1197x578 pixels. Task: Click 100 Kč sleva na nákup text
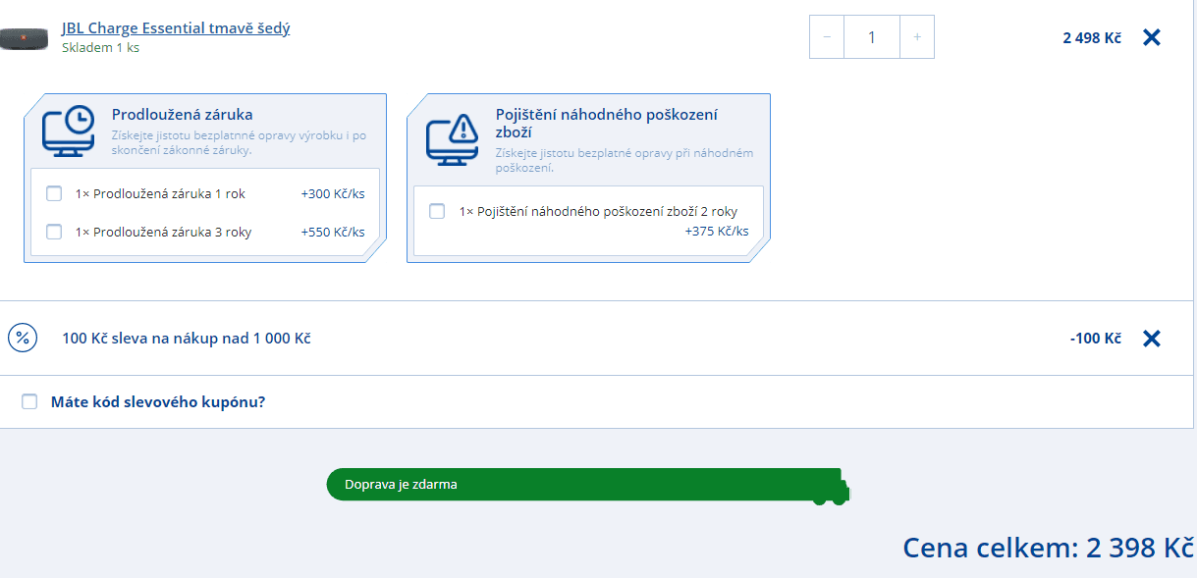(187, 339)
